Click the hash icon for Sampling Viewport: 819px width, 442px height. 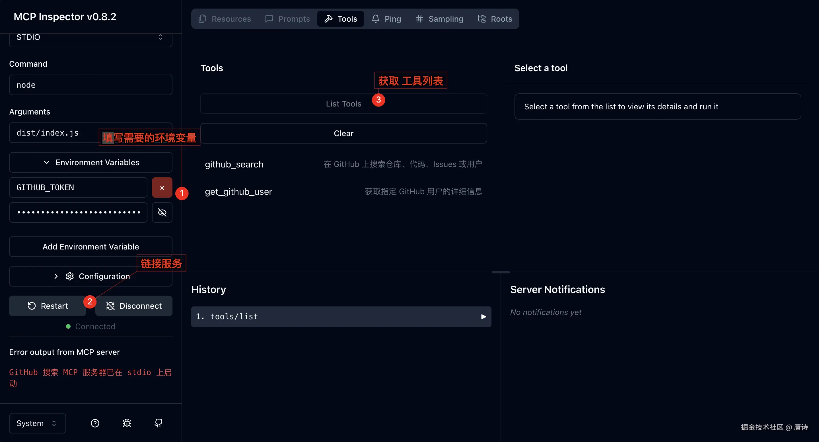(x=419, y=19)
